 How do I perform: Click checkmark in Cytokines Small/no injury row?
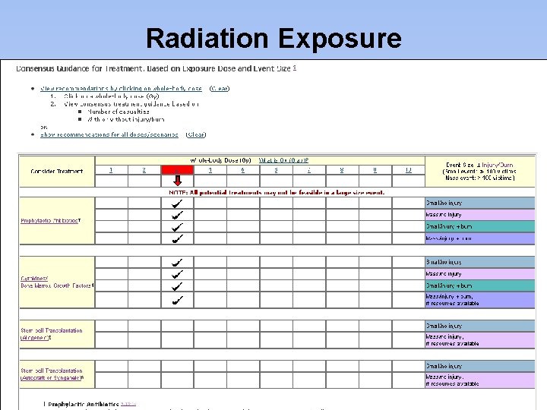pyautogui.click(x=177, y=263)
